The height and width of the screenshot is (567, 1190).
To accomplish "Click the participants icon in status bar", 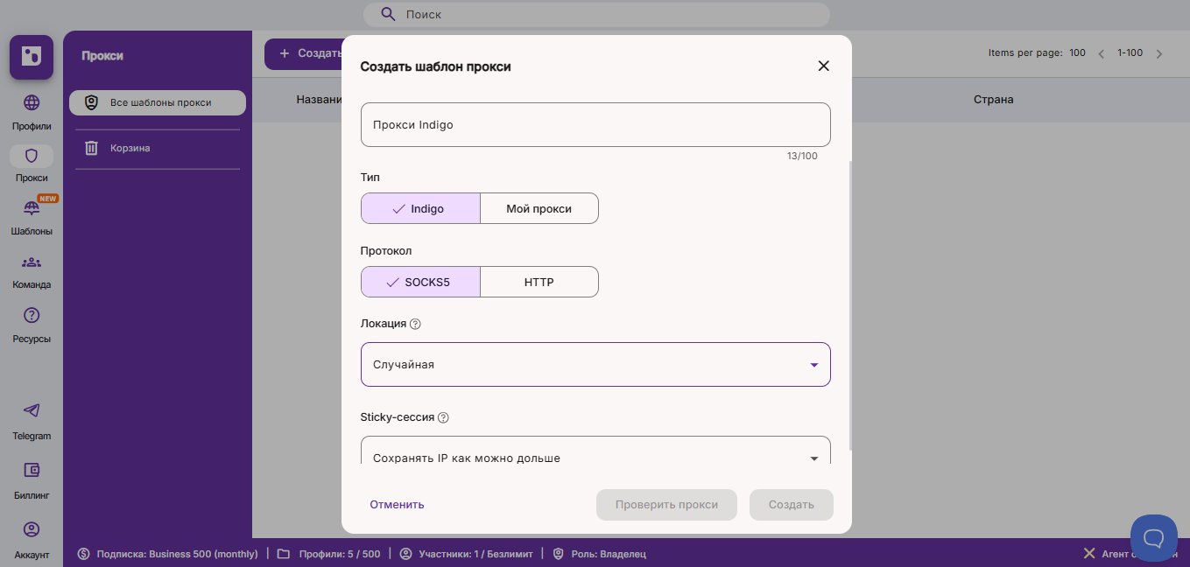I will [405, 554].
